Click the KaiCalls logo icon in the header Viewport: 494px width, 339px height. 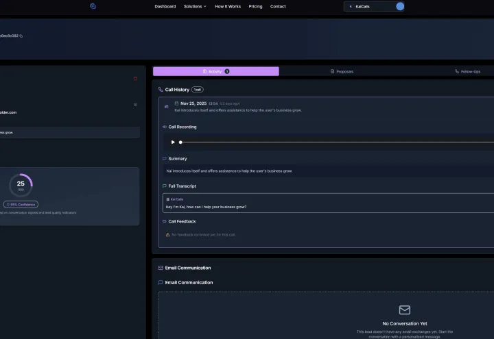[x=93, y=6]
